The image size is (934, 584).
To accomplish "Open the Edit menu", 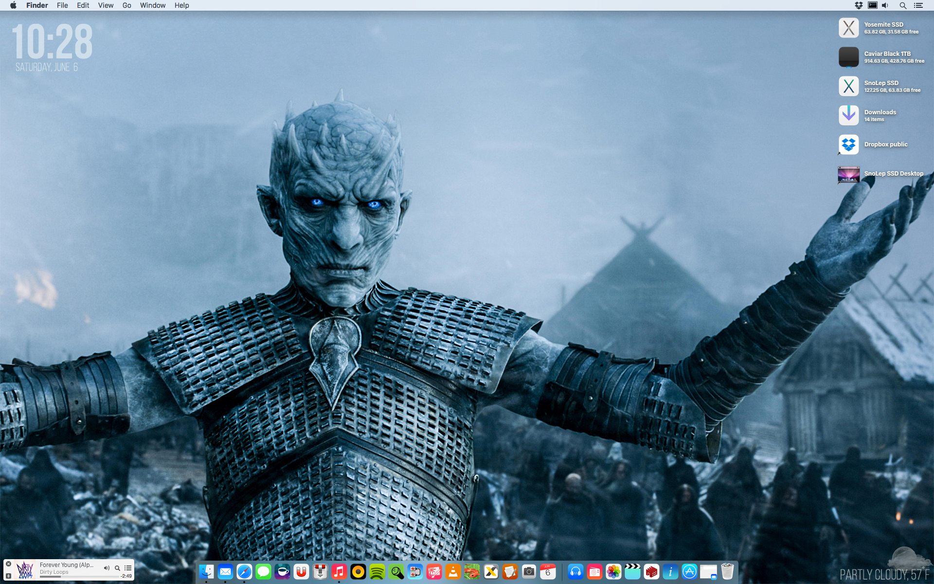I will coord(83,5).
